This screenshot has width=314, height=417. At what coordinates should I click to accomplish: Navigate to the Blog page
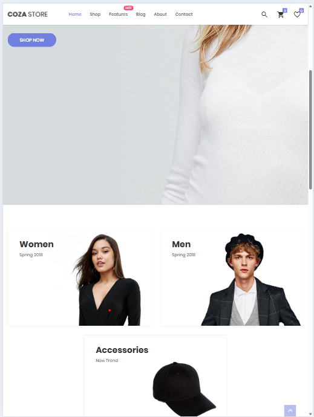[140, 15]
